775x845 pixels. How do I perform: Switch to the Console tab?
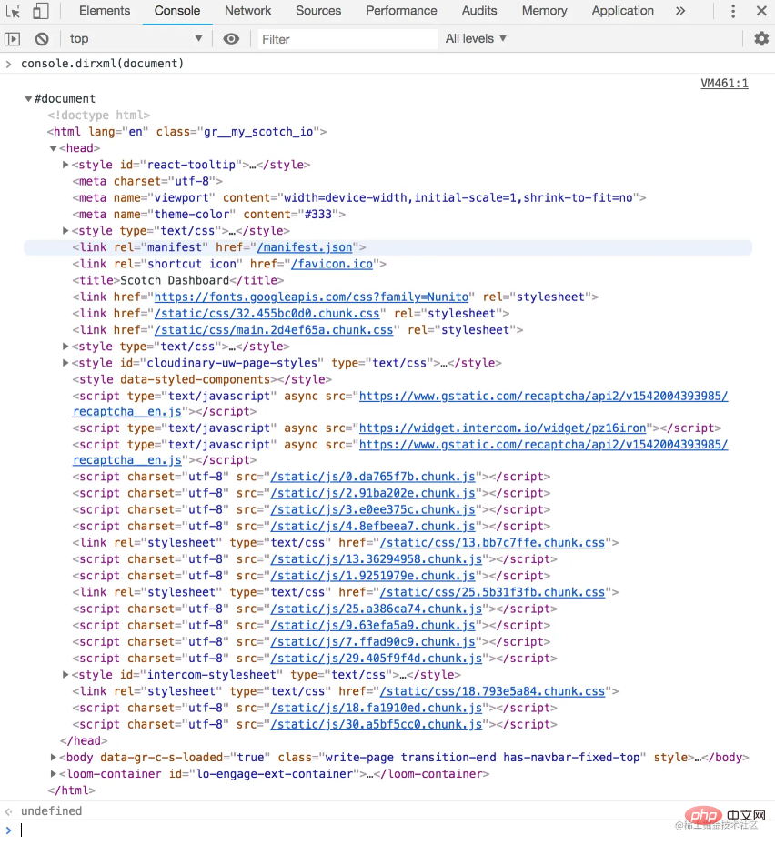click(x=177, y=11)
